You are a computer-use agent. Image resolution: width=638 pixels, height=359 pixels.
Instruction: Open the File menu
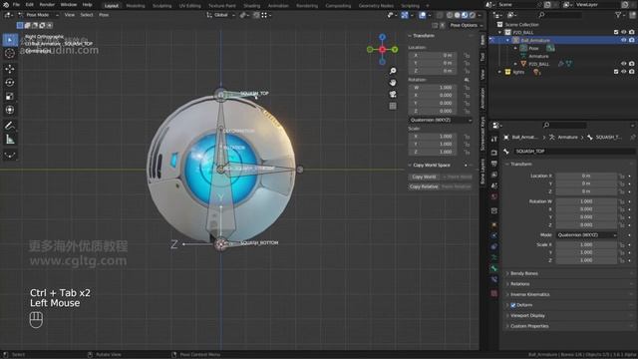[16, 5]
